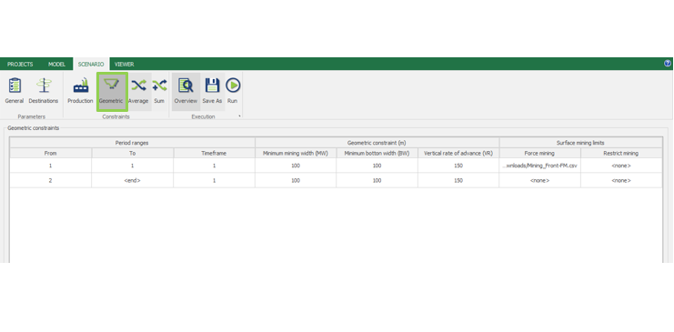
Task: Edit Force mining cell with Mining_Front-FM.csv
Action: [x=540, y=166]
